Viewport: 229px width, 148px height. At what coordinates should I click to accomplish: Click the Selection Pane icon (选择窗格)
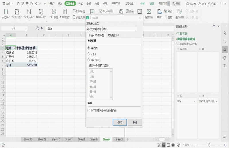[180, 14]
